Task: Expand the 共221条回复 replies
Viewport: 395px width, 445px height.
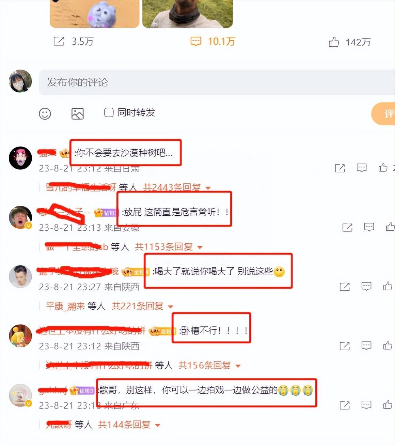Action: tap(142, 306)
